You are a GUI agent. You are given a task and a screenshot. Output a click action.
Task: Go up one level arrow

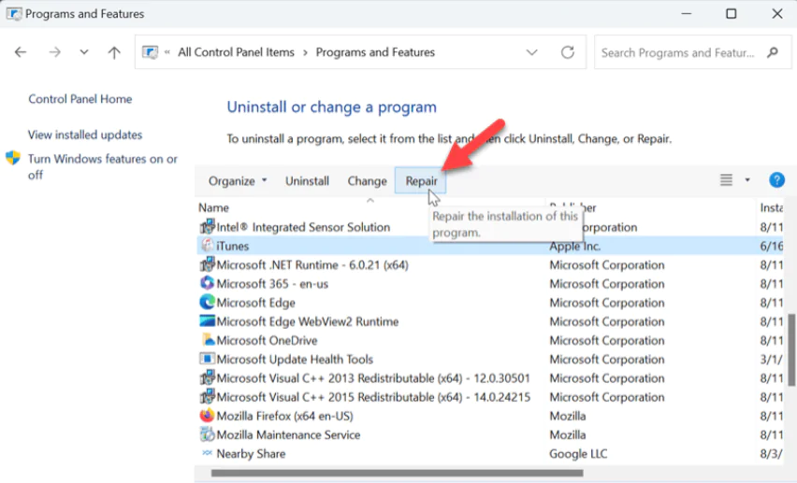point(114,51)
